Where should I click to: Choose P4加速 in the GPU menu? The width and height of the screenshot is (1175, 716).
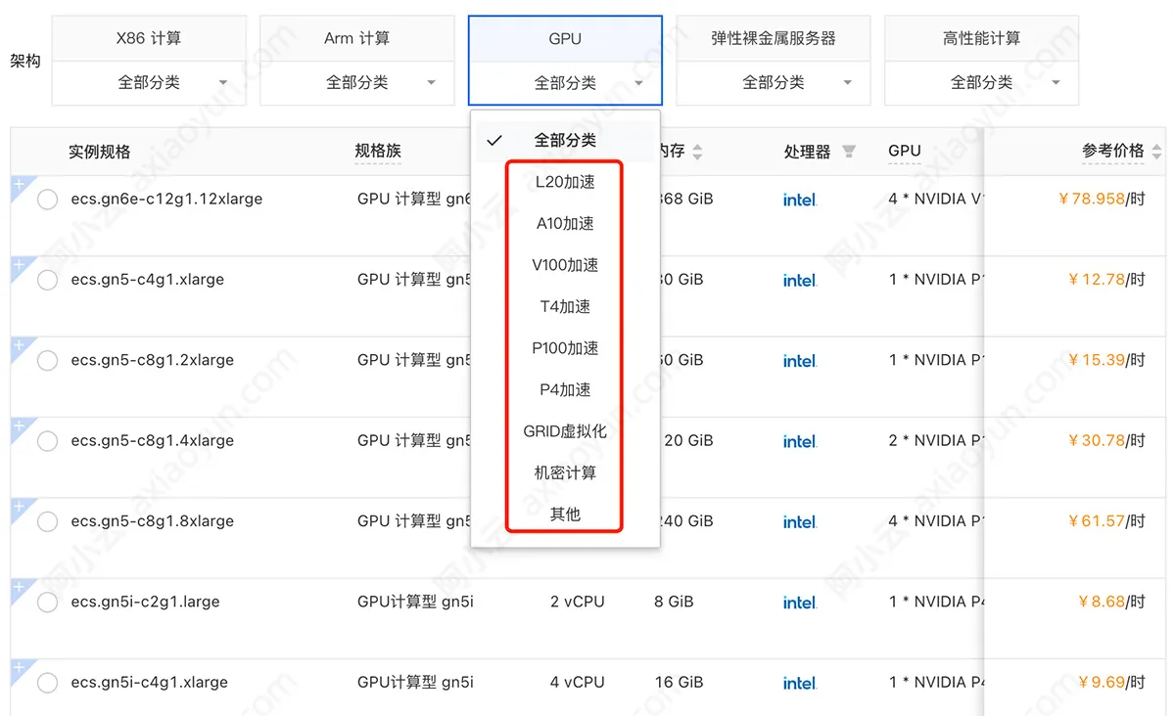point(565,390)
